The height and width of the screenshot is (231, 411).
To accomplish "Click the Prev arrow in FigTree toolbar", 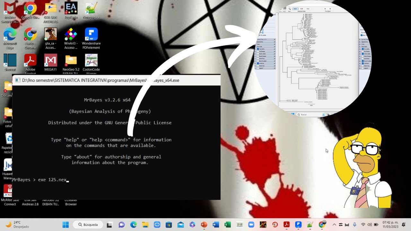I will click(x=325, y=9).
